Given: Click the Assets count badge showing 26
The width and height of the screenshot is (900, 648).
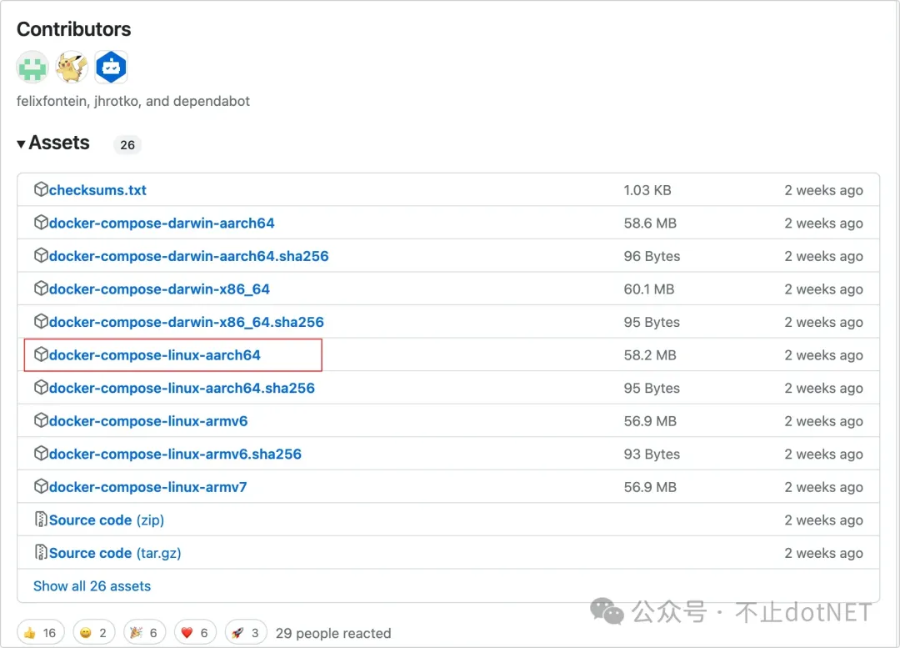Looking at the screenshot, I should click(x=127, y=145).
